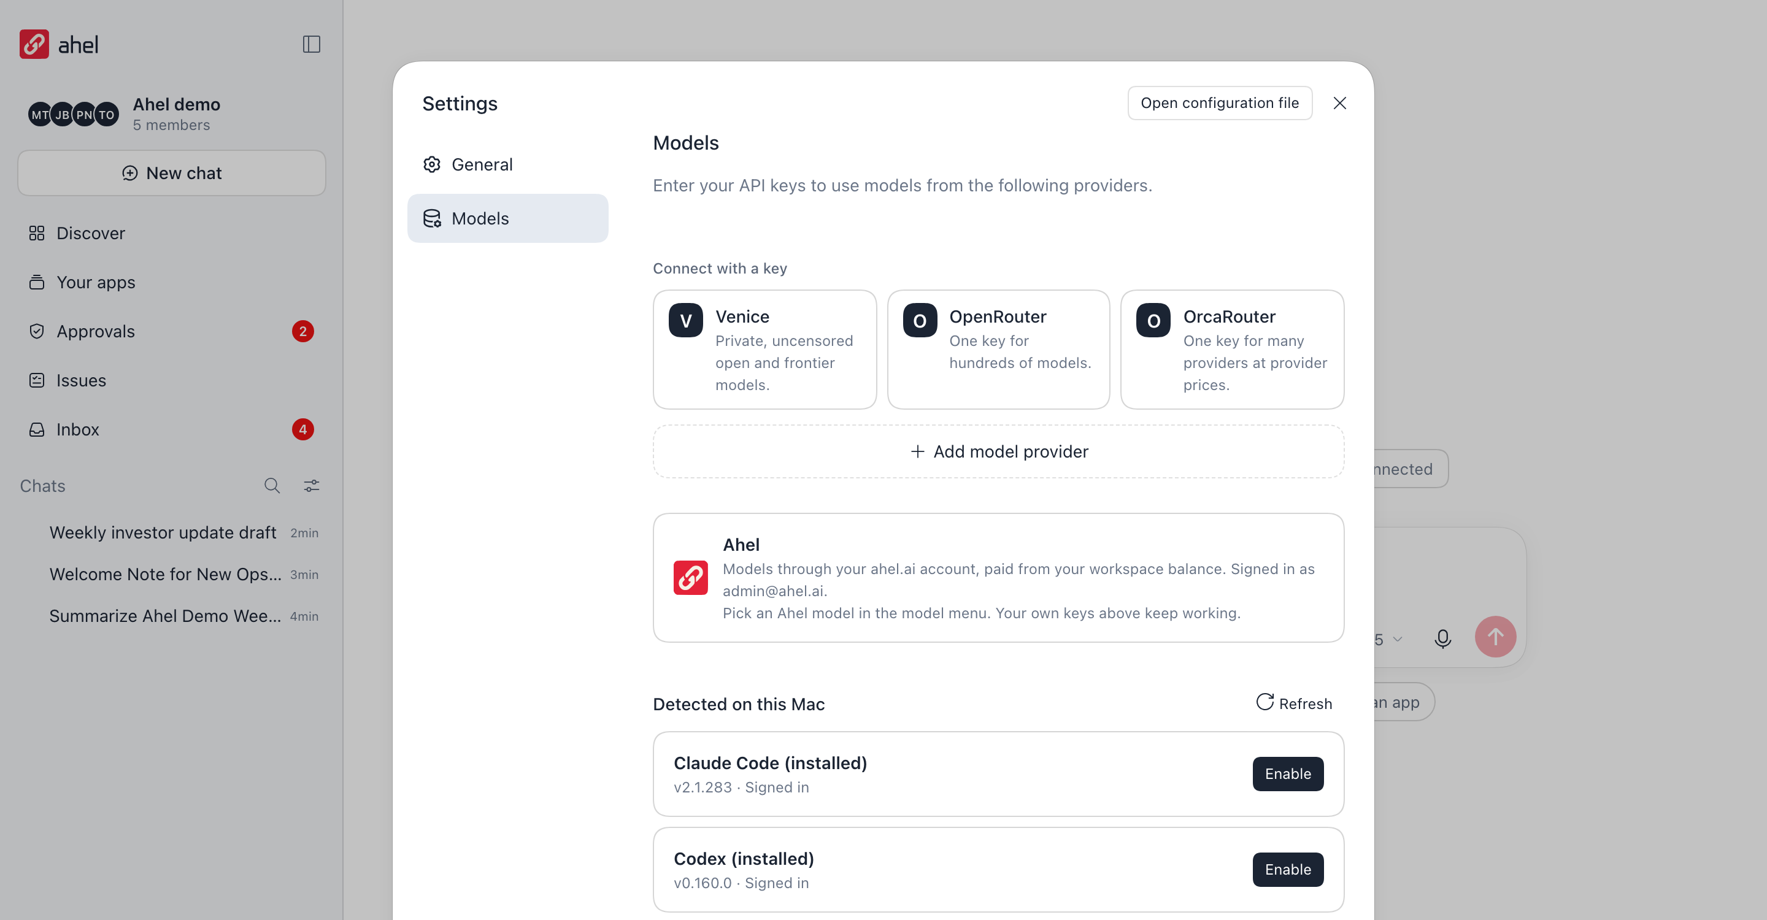Click the Ahel provider card

998,578
